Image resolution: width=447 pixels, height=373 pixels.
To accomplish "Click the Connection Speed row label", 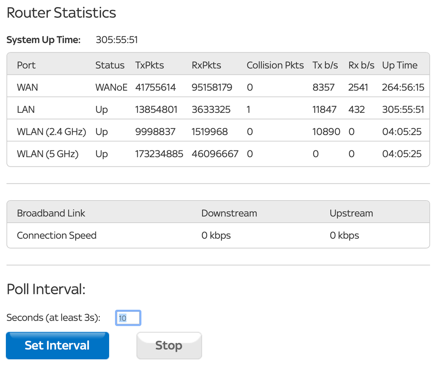I will pyautogui.click(x=56, y=235).
